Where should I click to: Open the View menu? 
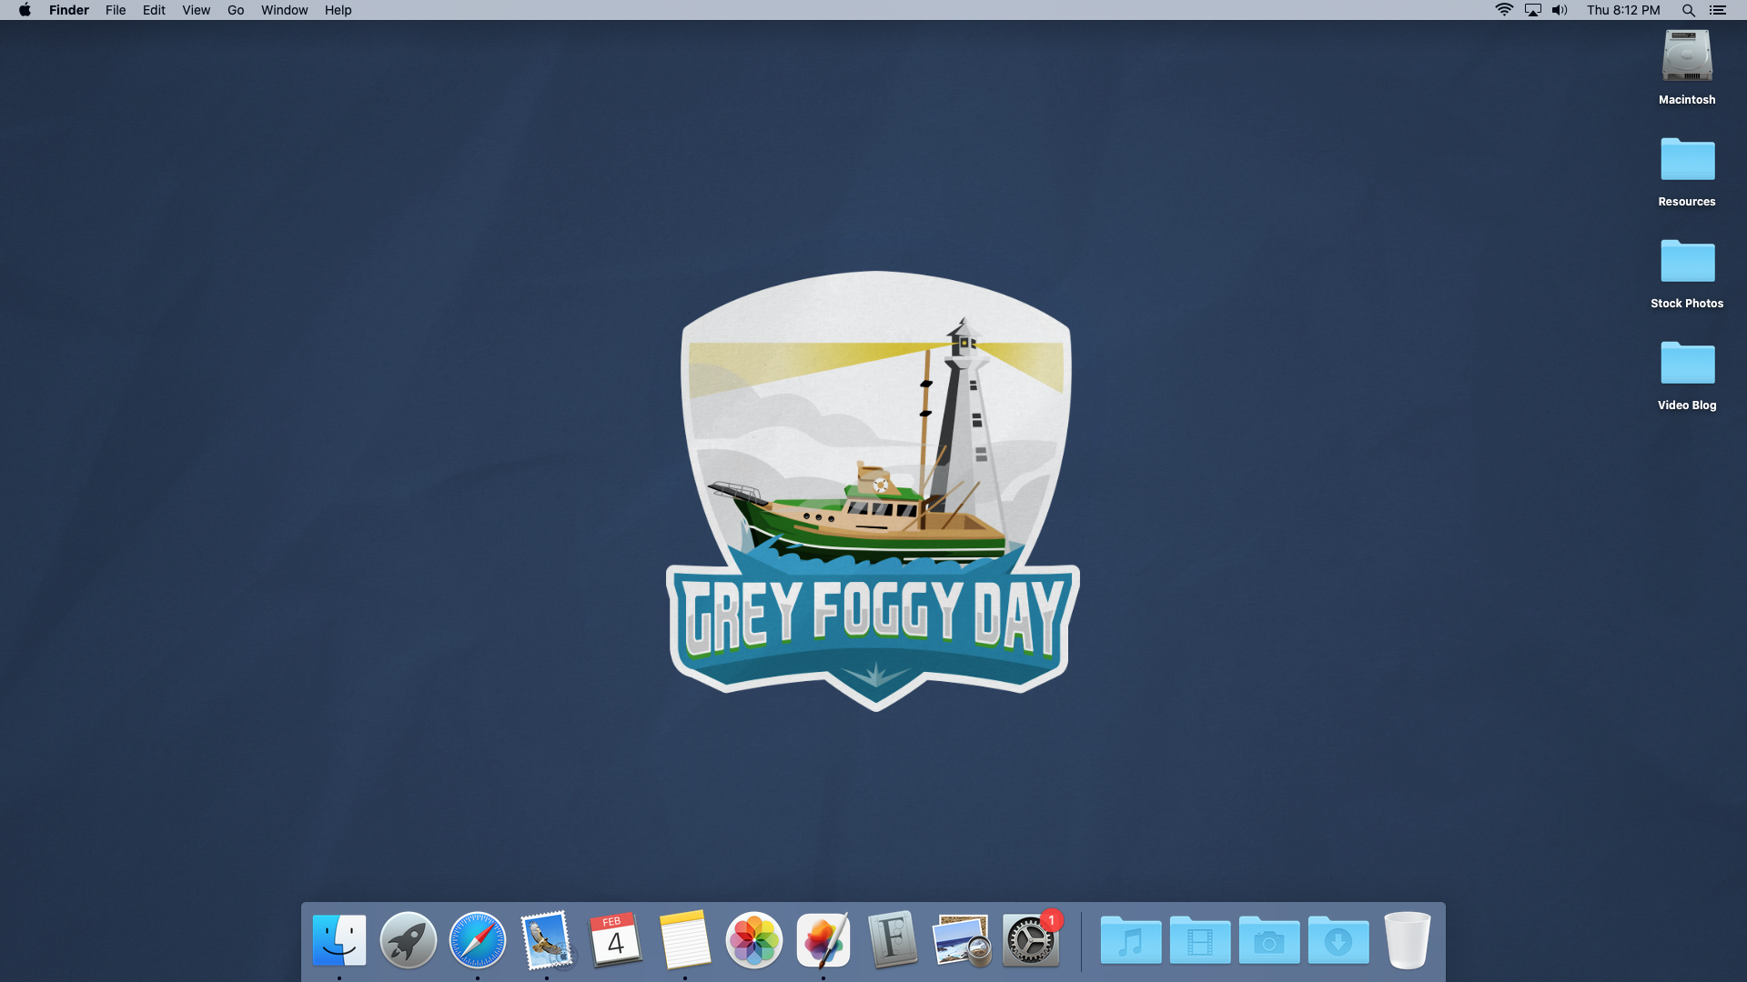click(x=196, y=10)
